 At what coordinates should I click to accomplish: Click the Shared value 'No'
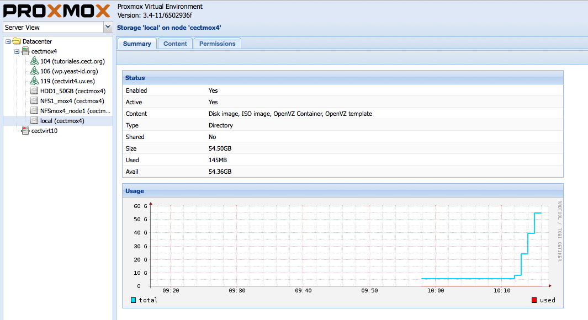point(212,137)
